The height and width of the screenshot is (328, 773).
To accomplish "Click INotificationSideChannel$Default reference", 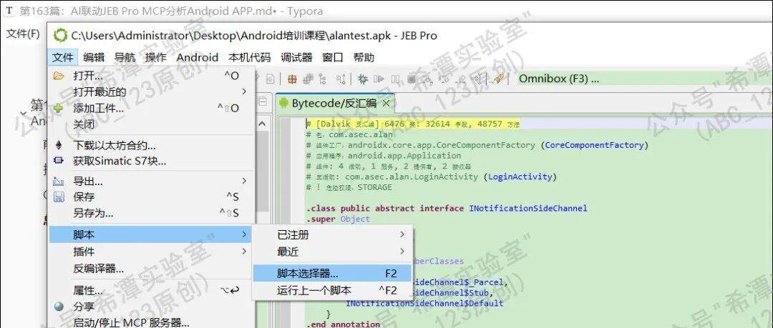I will click(x=424, y=304).
